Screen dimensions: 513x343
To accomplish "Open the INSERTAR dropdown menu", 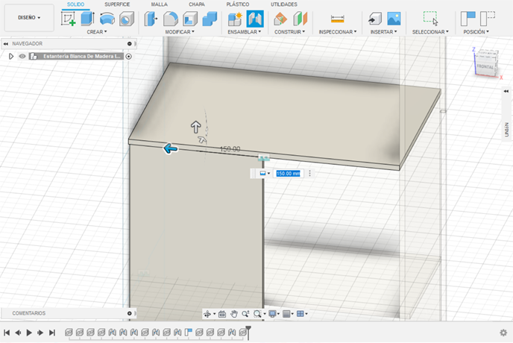I will tap(383, 32).
